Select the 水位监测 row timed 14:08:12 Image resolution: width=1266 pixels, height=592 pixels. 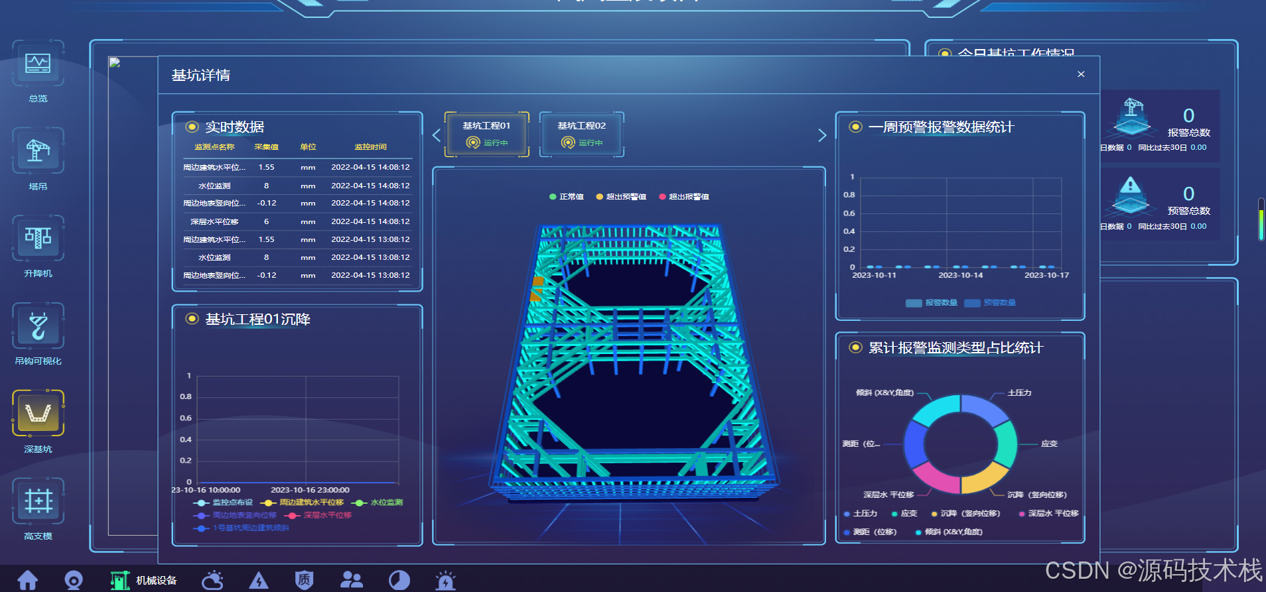coord(297,186)
